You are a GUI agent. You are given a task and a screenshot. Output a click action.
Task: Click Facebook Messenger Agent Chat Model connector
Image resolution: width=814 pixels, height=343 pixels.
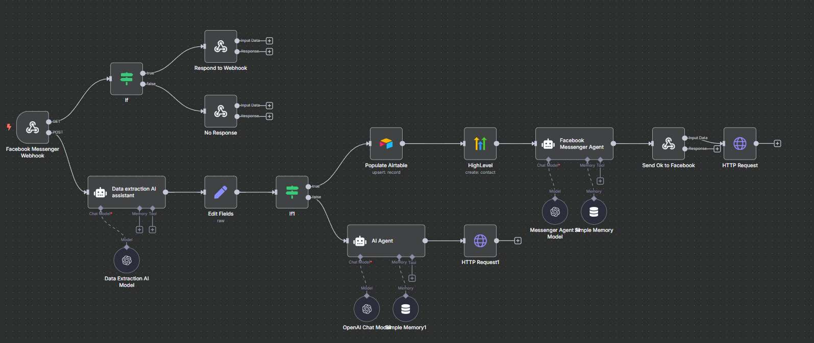pyautogui.click(x=549, y=160)
